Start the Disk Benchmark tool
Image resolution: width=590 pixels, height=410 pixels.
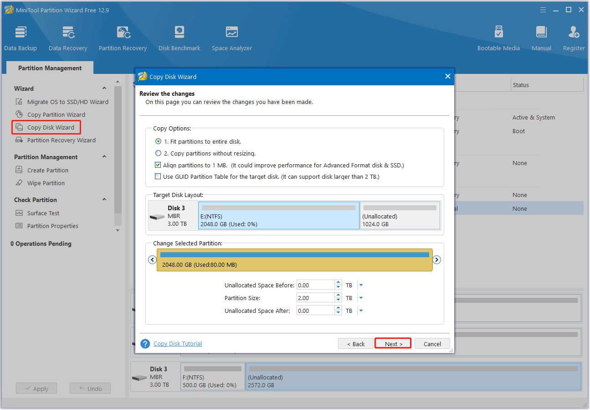pyautogui.click(x=180, y=38)
